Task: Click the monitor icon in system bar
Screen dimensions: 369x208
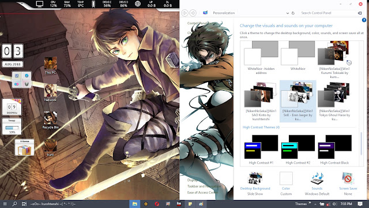Action: 40,4
